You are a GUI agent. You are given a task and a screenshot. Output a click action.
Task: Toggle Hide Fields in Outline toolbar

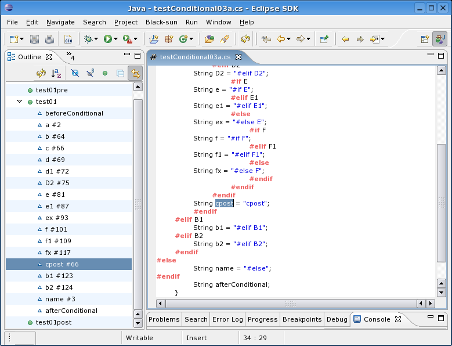(75, 74)
